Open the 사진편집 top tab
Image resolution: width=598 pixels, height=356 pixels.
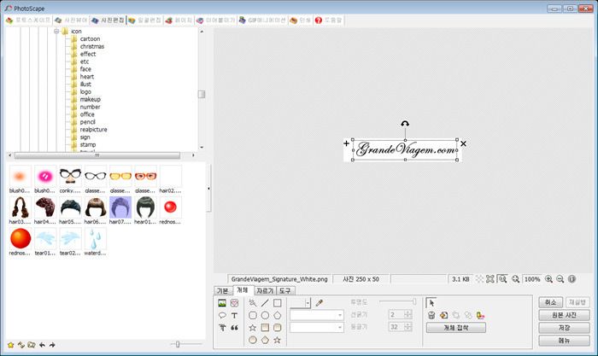(108, 20)
